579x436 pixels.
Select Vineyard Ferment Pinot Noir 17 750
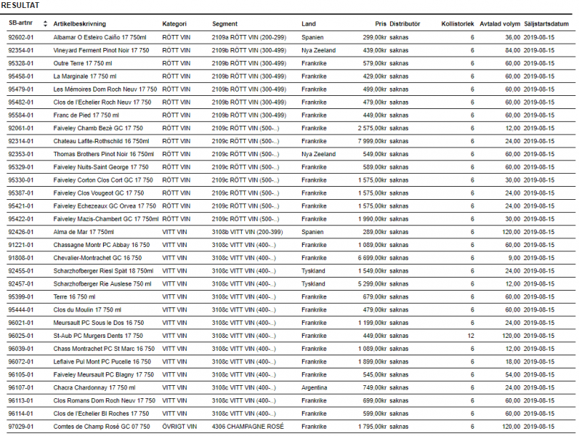point(101,50)
